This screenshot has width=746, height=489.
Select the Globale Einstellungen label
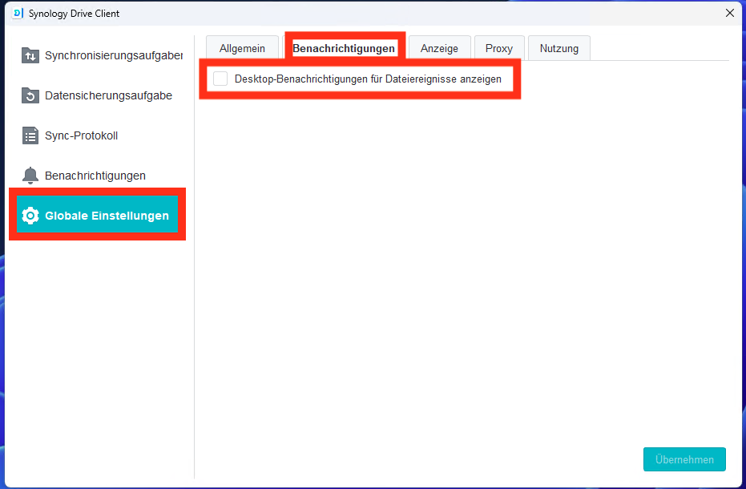(107, 216)
